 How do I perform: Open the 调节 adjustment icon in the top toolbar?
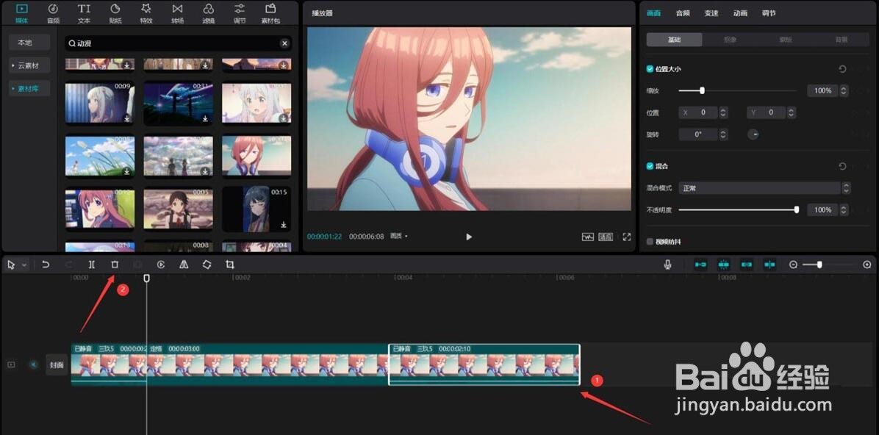[240, 13]
